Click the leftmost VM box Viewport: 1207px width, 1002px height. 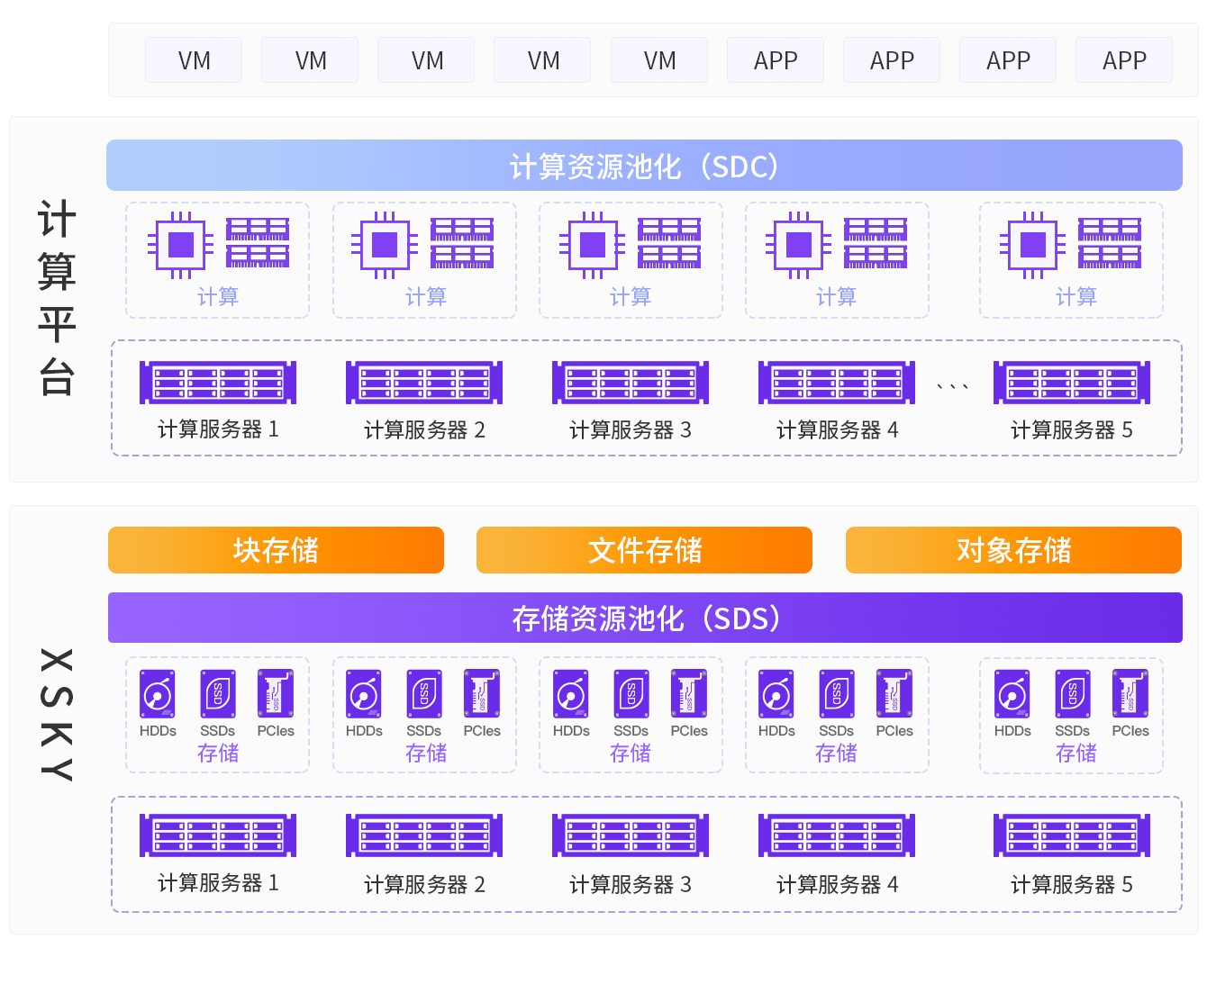194,60
